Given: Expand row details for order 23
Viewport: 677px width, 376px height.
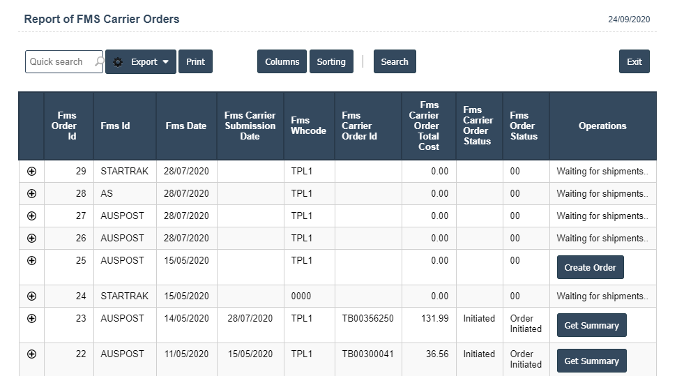Looking at the screenshot, I should point(31,319).
